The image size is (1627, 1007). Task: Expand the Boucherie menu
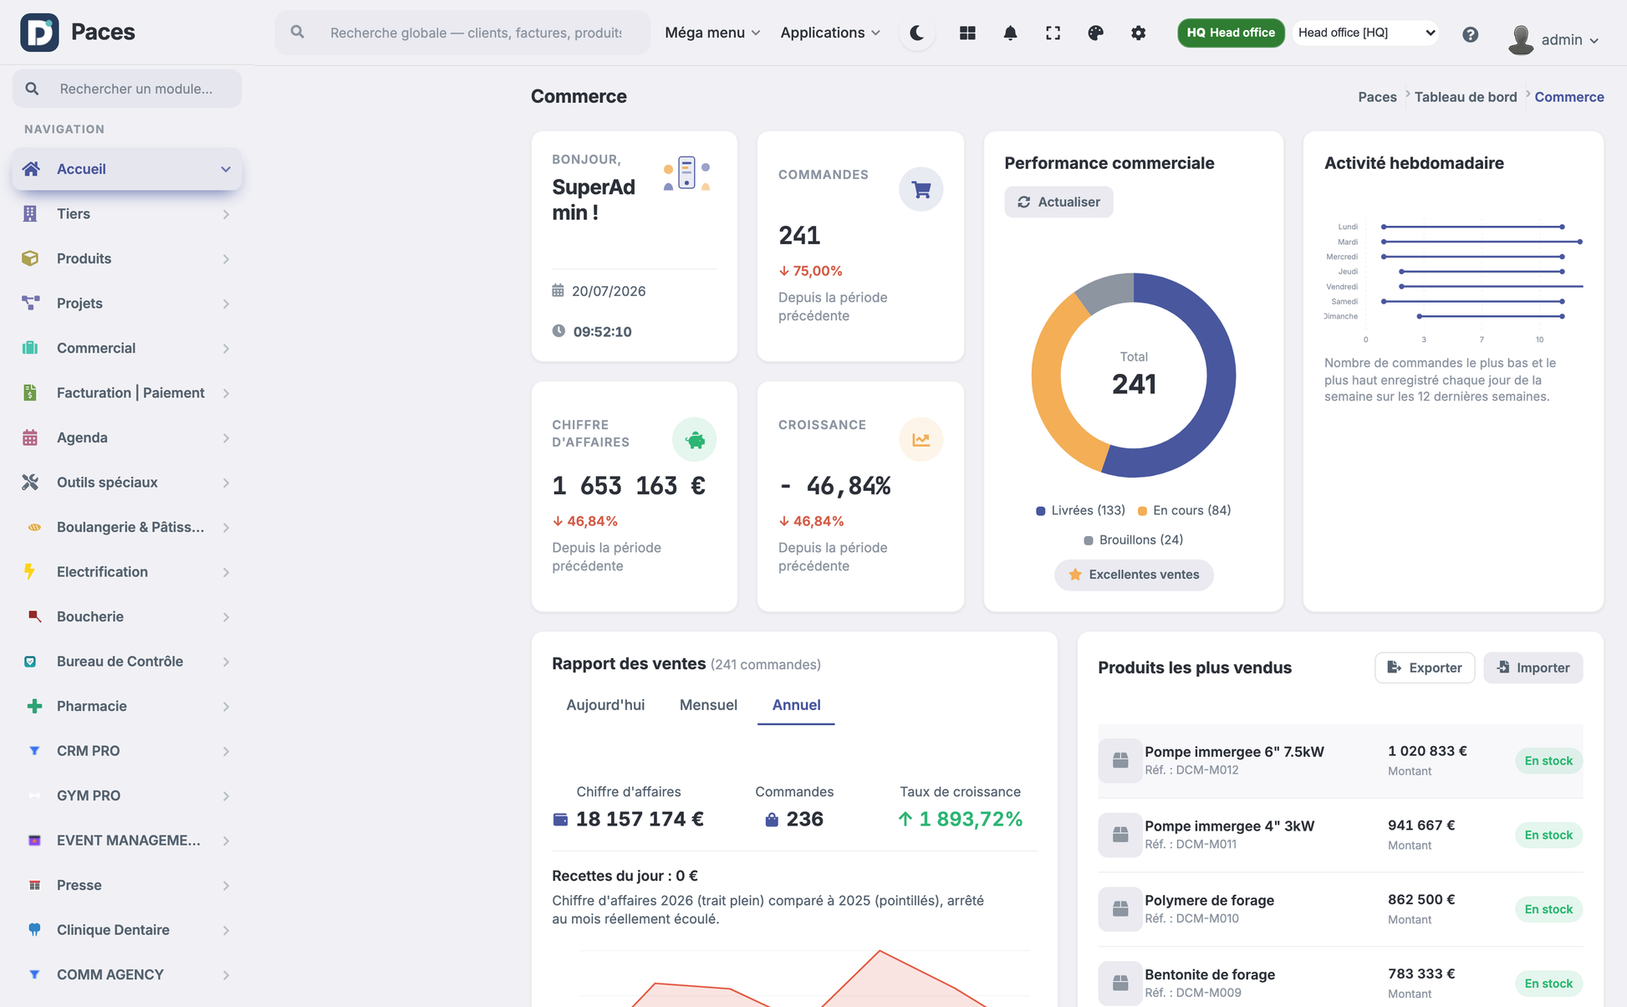pyautogui.click(x=127, y=616)
